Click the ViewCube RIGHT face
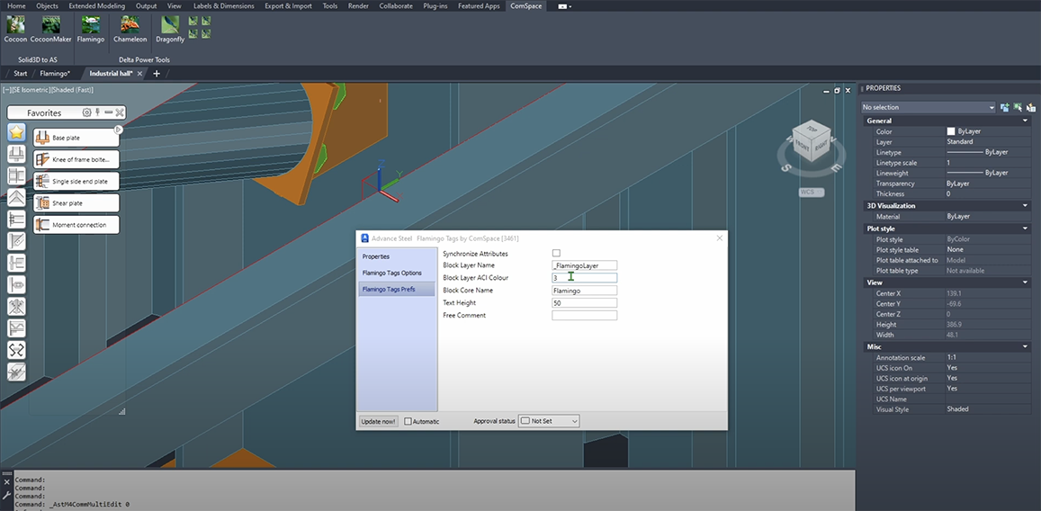Screen dimensions: 1041x511 820,148
